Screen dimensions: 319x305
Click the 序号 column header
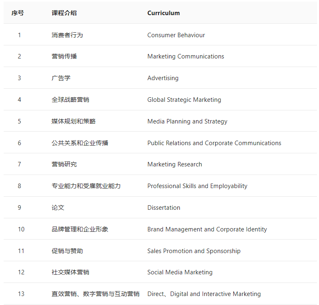(x=18, y=13)
